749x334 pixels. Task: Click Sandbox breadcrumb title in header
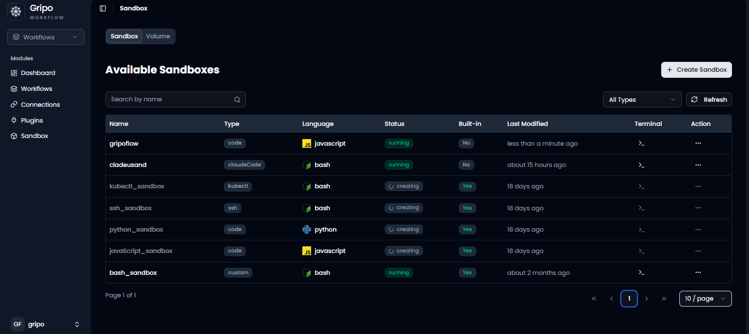click(133, 8)
